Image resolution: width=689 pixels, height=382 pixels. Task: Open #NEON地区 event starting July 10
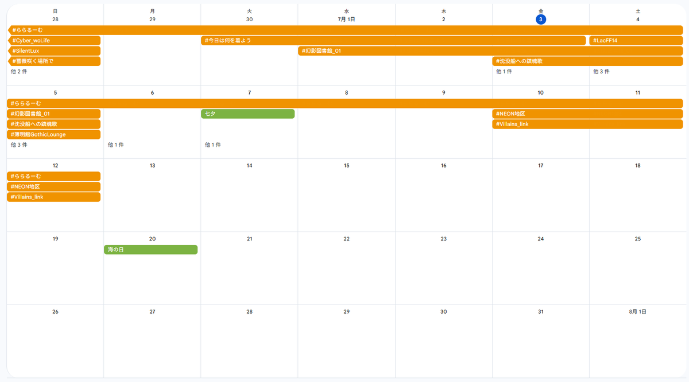pos(587,114)
